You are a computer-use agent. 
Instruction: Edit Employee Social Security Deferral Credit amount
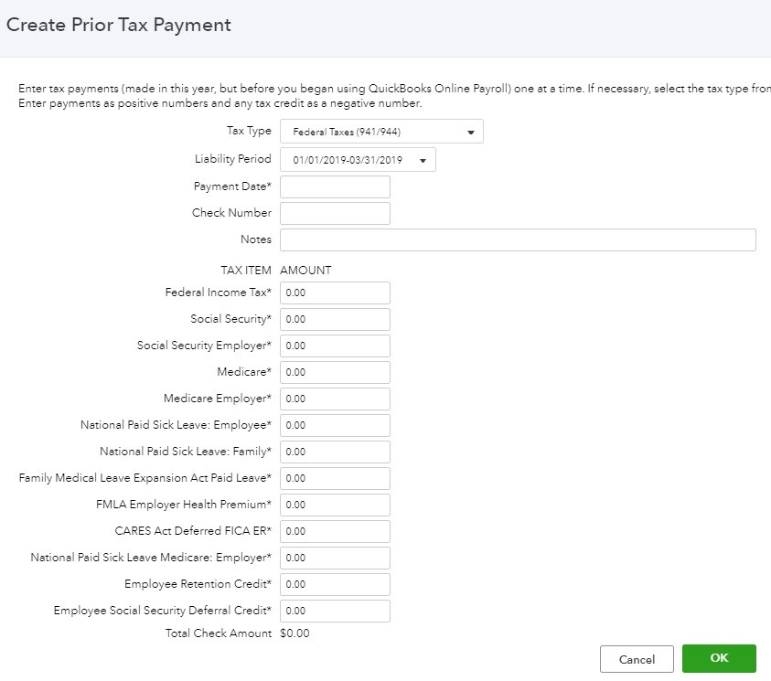click(x=335, y=611)
